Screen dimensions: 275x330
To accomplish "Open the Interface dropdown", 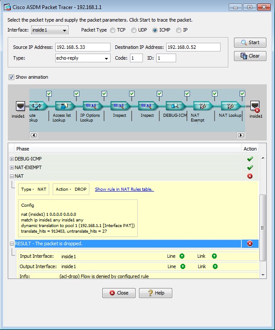I will [50, 30].
